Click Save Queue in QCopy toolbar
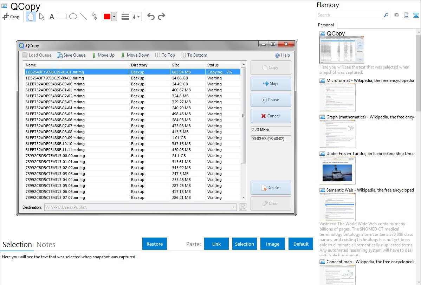Image resolution: width=421 pixels, height=285 pixels. coord(71,55)
